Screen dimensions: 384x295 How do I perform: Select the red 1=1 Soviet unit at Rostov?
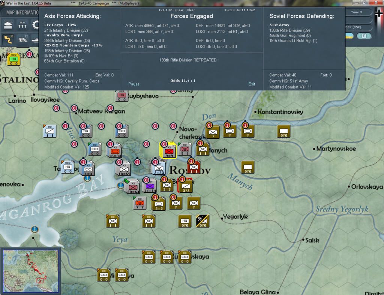coord(194,167)
